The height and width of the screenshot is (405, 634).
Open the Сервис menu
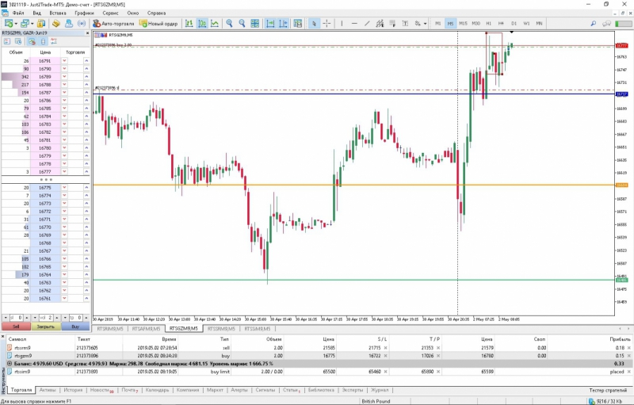click(110, 13)
